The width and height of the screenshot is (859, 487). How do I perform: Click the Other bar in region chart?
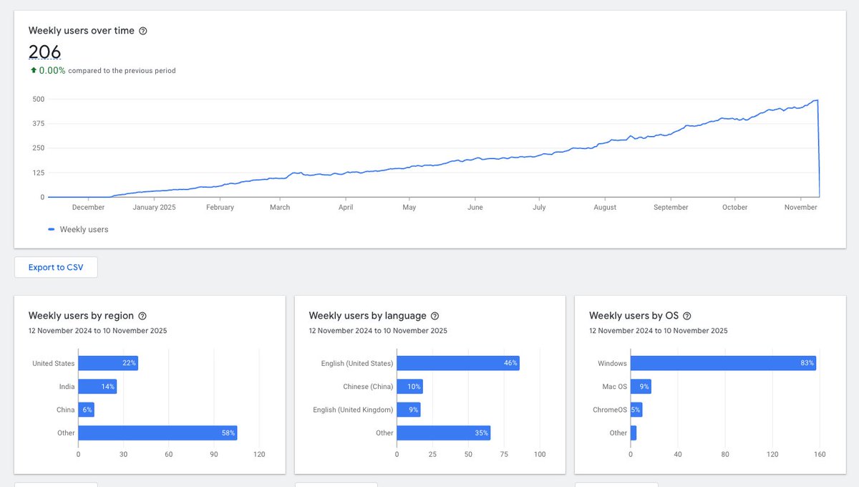coord(157,433)
